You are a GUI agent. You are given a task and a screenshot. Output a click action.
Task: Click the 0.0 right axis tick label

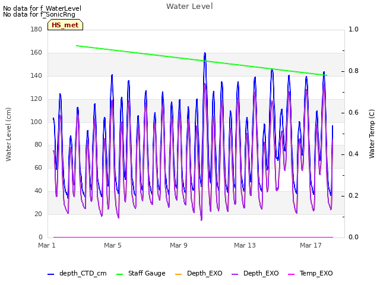tap(353, 237)
